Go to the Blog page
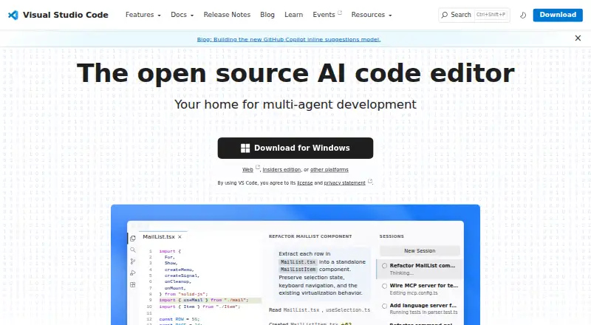This screenshot has width=591, height=325. point(267,15)
